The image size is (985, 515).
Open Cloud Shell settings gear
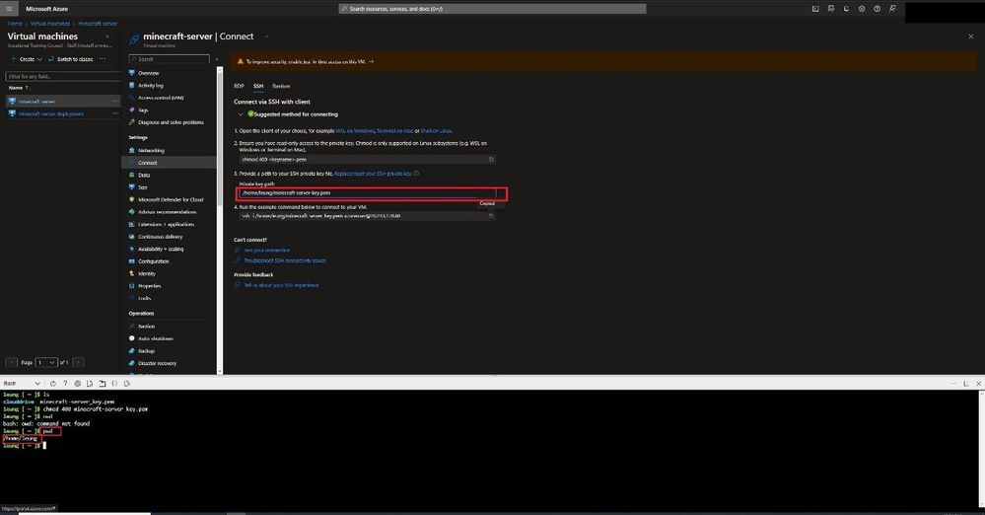click(77, 383)
